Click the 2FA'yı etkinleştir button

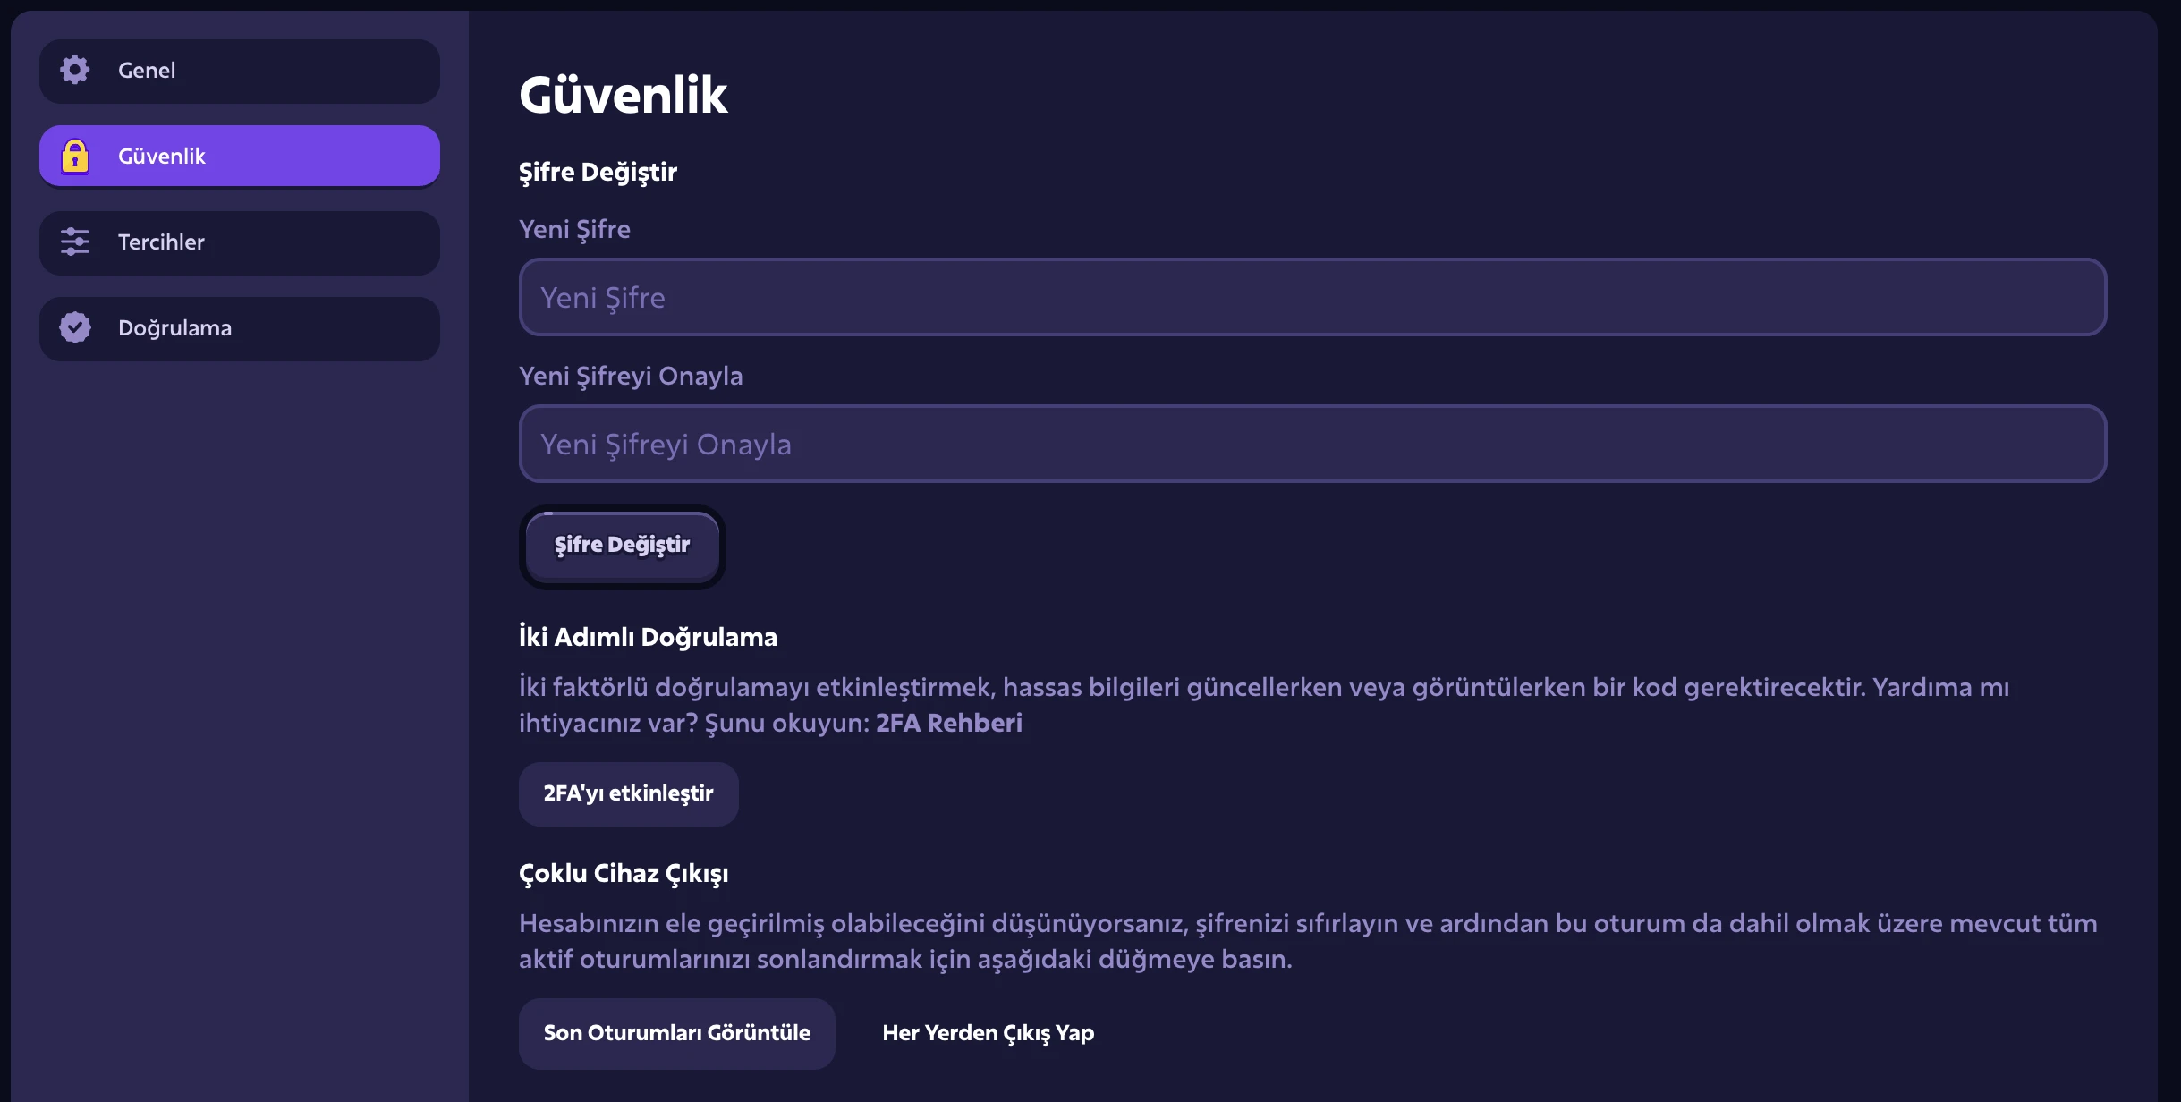(629, 793)
